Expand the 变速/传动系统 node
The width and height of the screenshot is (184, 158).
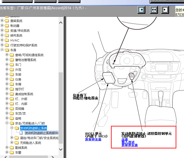pyautogui.click(x=2, y=30)
